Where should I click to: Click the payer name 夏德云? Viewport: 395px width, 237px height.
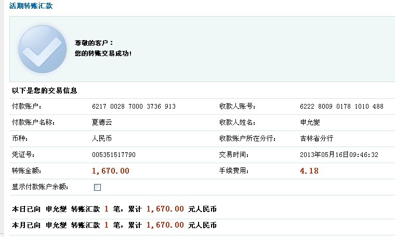click(101, 123)
